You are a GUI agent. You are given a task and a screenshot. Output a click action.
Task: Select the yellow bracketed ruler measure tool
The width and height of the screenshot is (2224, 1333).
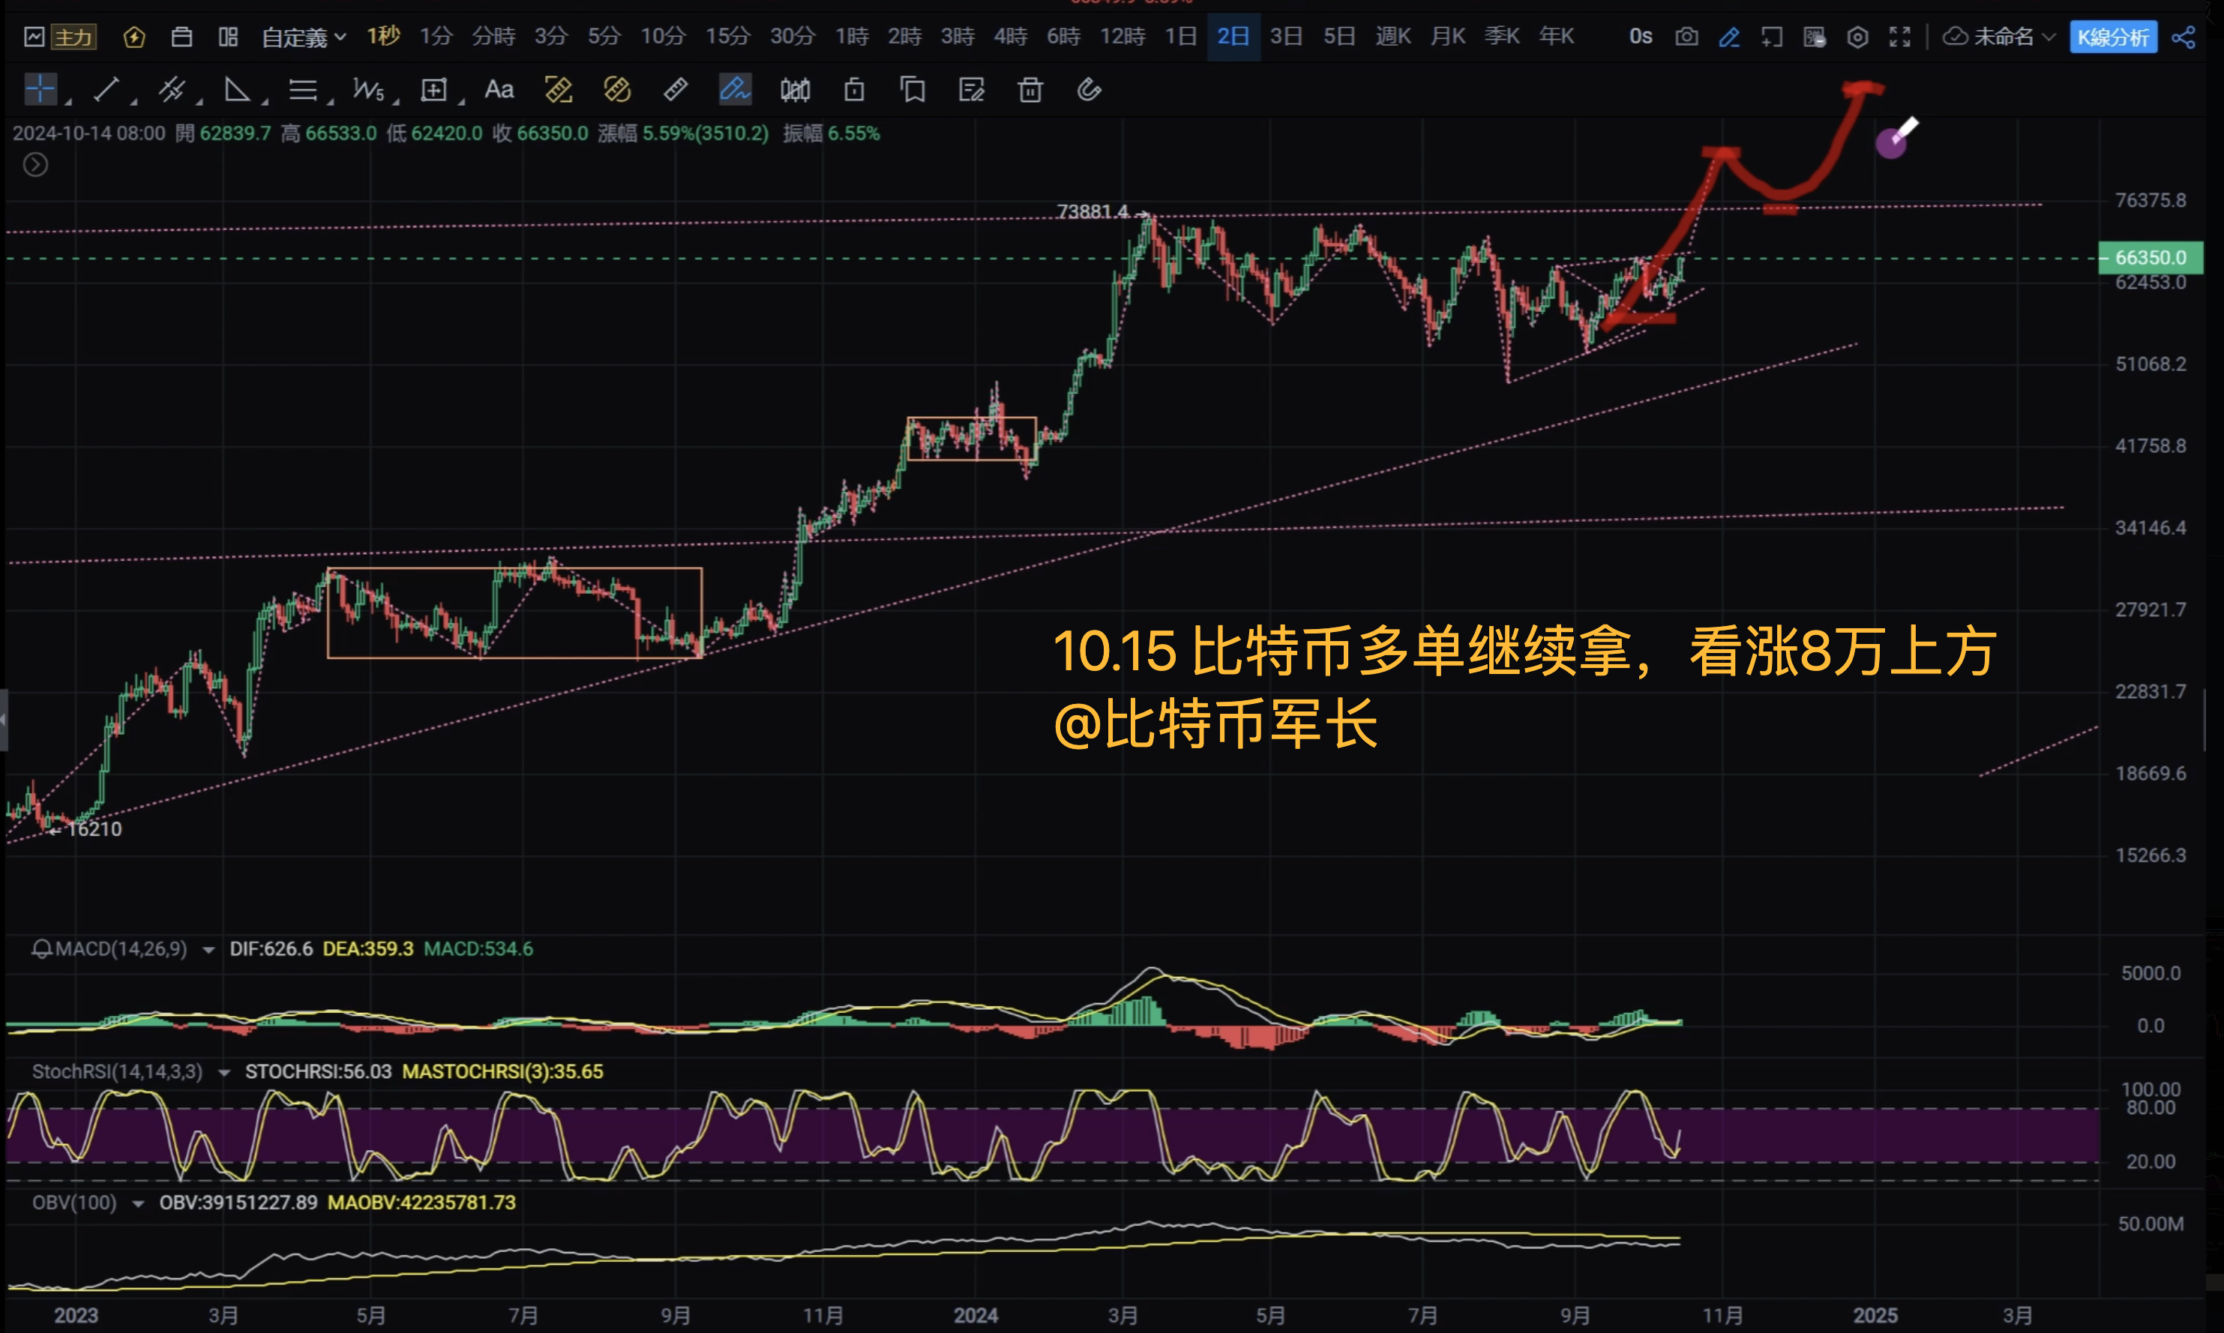pos(558,89)
